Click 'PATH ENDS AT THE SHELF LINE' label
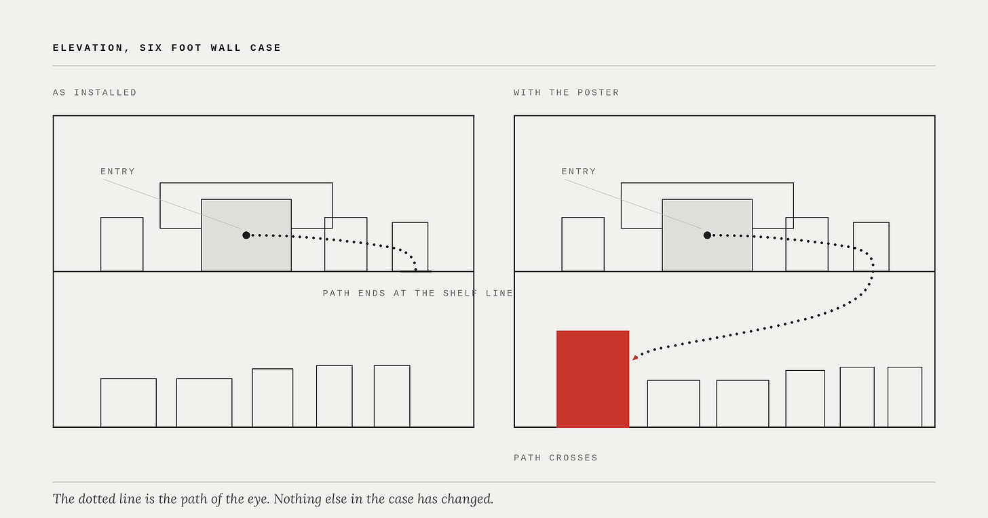Image resolution: width=988 pixels, height=518 pixels. point(418,294)
